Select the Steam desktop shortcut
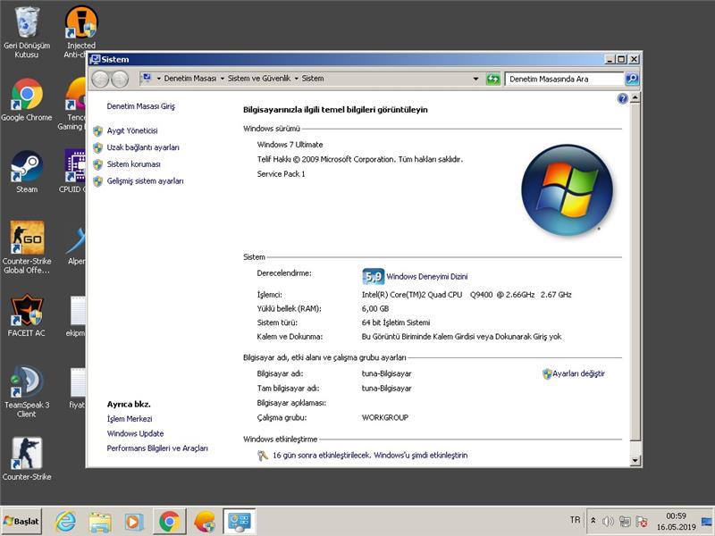Image resolution: width=715 pixels, height=536 pixels. (x=27, y=172)
